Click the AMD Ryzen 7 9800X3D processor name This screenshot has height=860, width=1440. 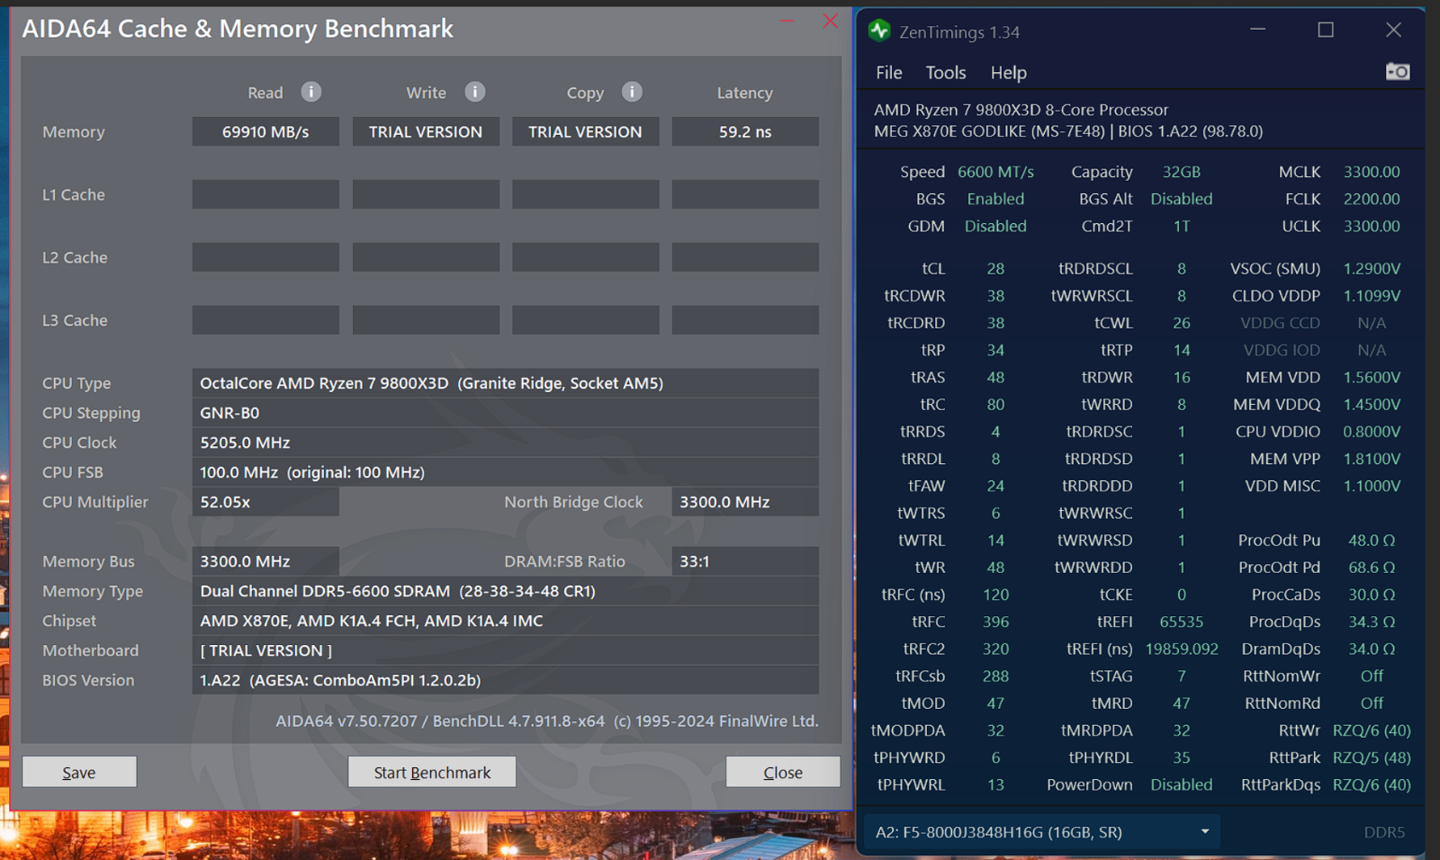(1021, 110)
